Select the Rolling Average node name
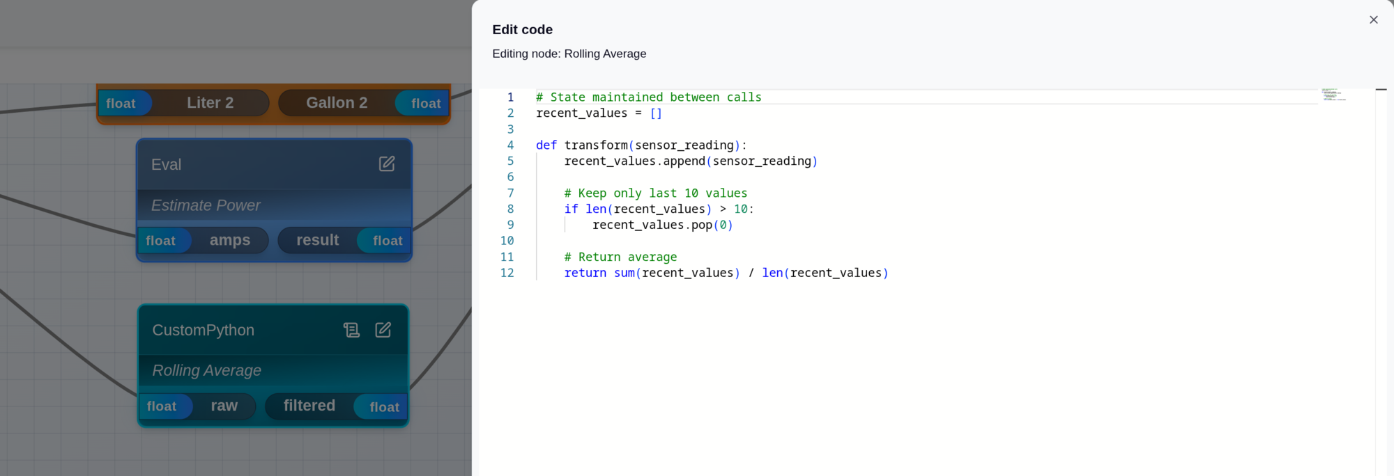The image size is (1394, 476). tap(207, 370)
